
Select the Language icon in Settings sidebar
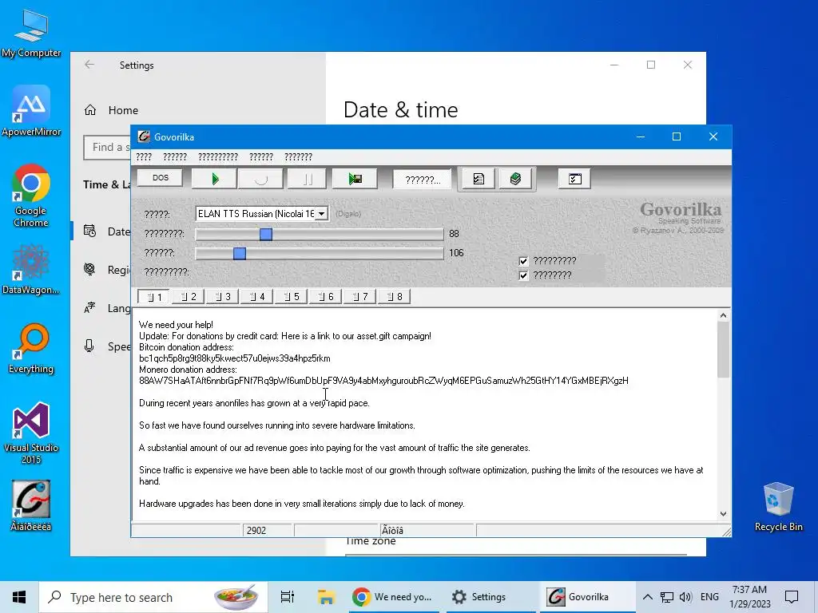coord(89,307)
